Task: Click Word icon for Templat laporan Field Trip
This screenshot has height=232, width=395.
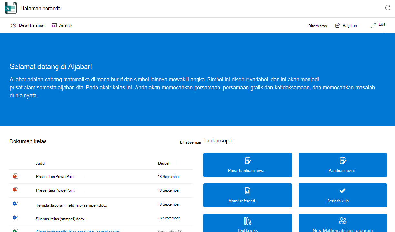Action: [x=15, y=204]
